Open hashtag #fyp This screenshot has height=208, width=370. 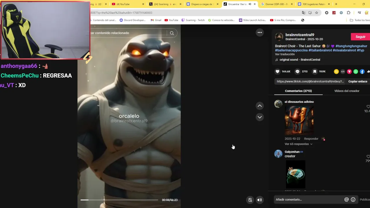point(360,50)
